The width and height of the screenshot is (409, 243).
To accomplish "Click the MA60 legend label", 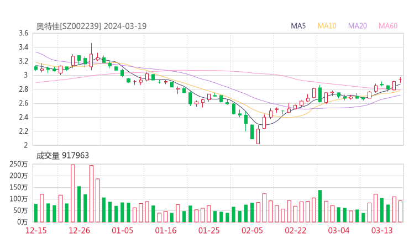I will 388,26.
